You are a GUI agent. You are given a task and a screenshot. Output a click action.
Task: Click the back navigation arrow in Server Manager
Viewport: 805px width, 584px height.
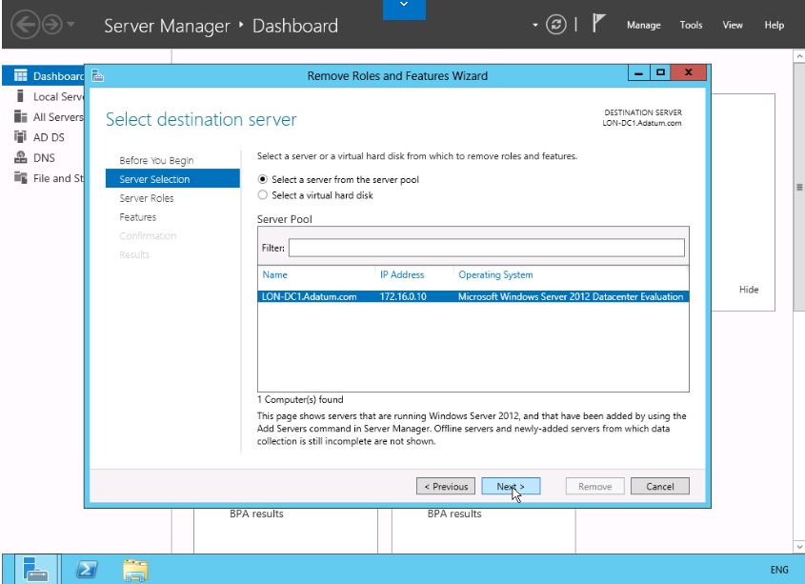25,25
